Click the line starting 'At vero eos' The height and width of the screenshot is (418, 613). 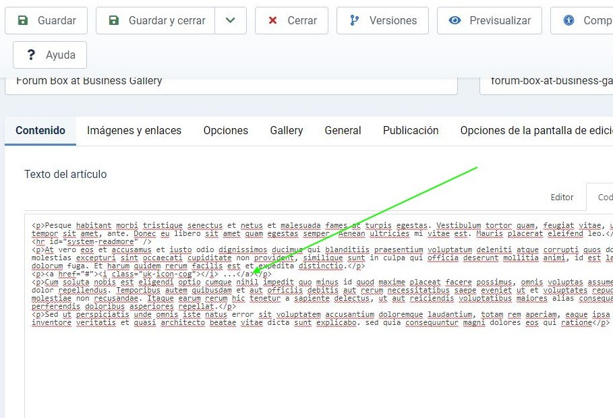click(x=322, y=250)
